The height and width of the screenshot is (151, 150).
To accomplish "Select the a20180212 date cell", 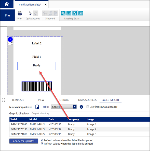I will (55, 129).
